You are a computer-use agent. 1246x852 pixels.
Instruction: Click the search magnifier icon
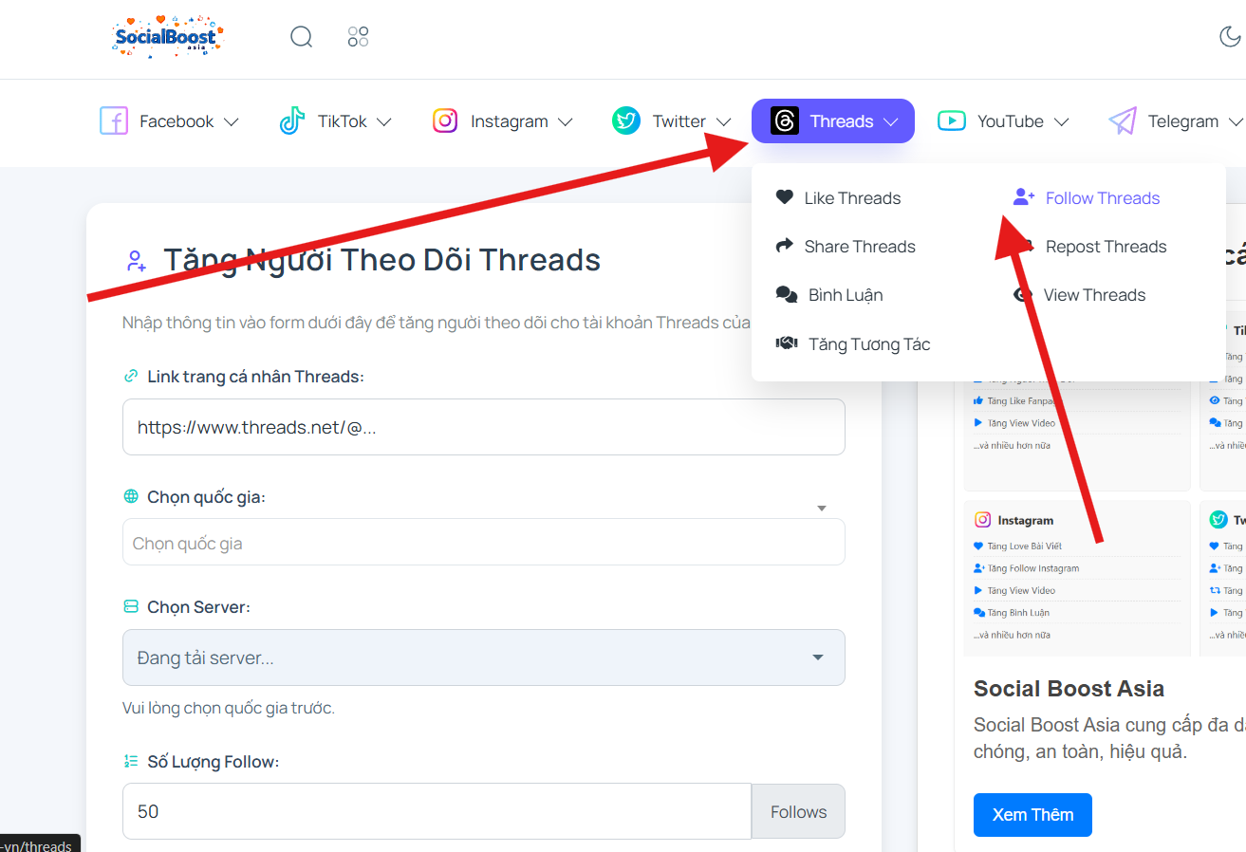pos(301,37)
